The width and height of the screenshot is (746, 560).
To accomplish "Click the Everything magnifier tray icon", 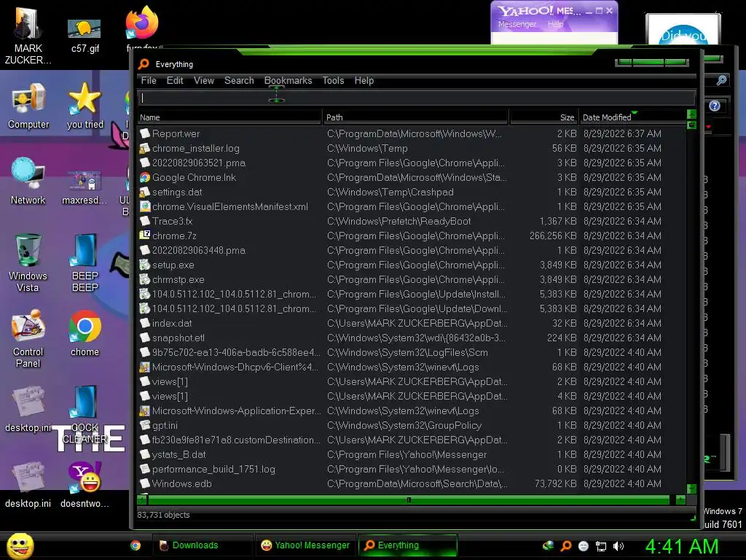I will click(565, 546).
